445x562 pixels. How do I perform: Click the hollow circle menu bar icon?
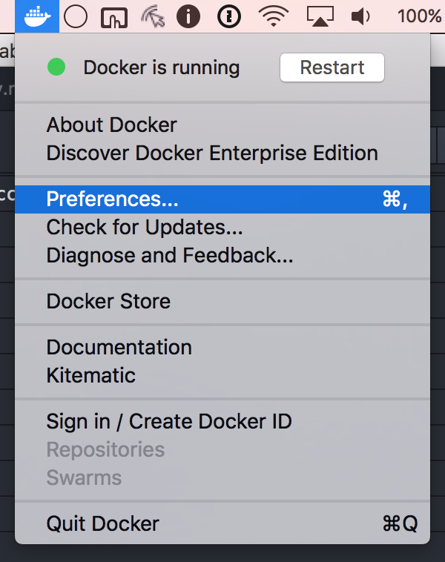[76, 16]
